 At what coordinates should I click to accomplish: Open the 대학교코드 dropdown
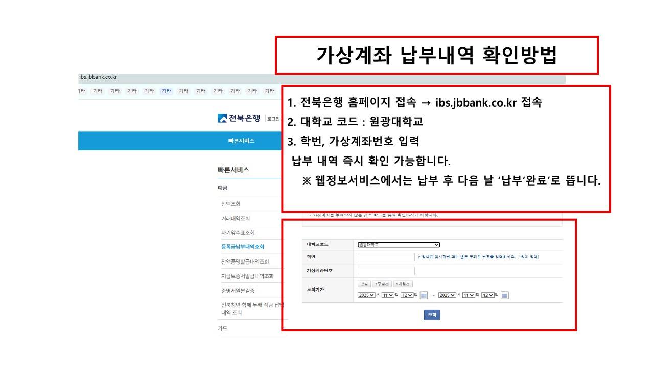(x=399, y=245)
